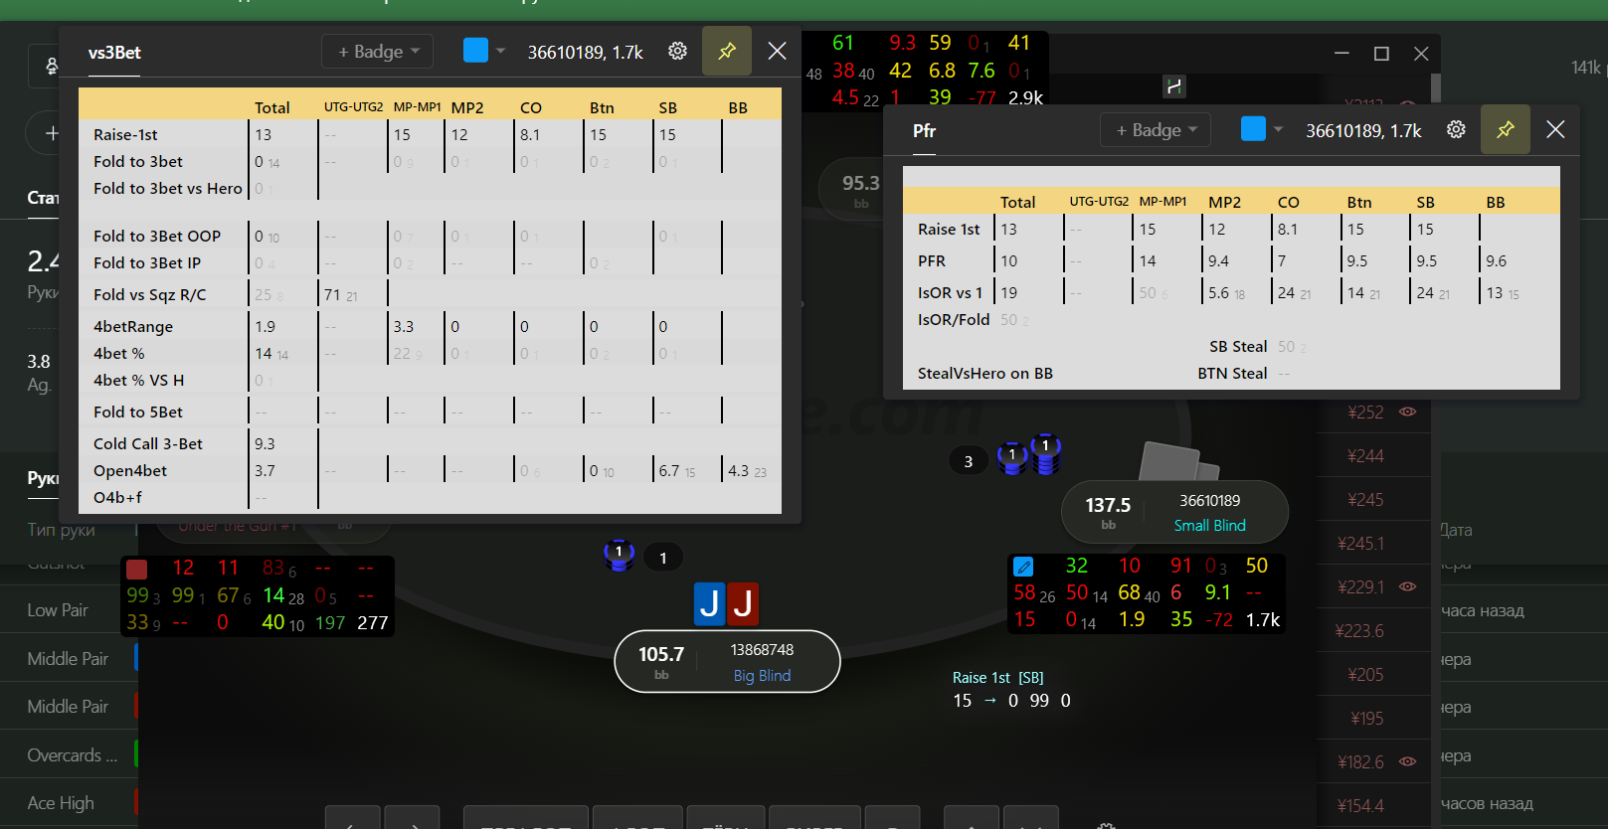Click the red Jack card

click(743, 603)
